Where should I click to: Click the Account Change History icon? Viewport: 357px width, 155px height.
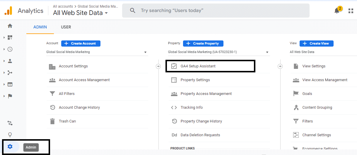(52, 108)
